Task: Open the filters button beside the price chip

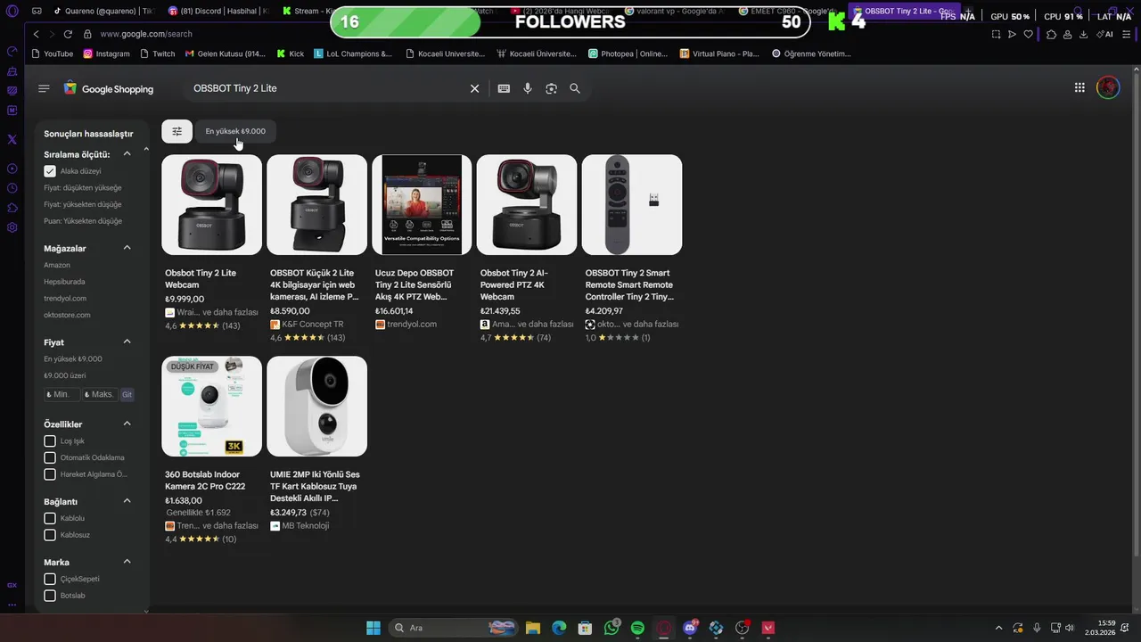Action: [x=176, y=131]
